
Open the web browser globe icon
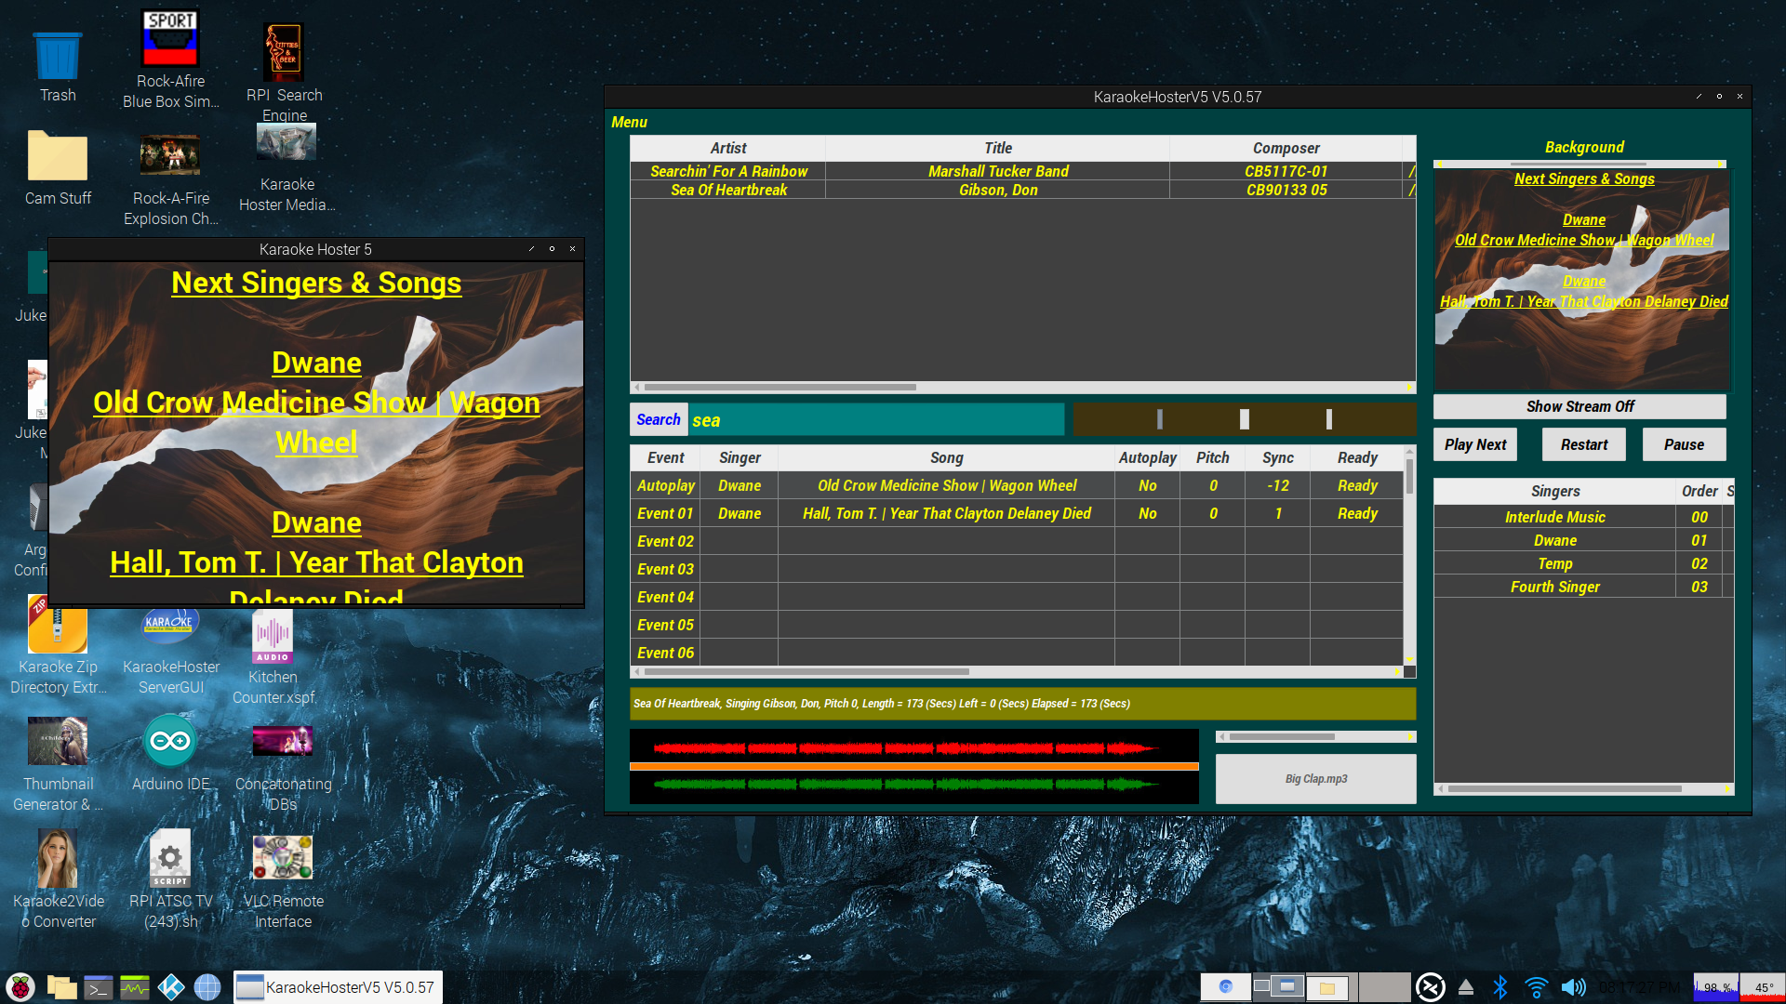coord(207,987)
